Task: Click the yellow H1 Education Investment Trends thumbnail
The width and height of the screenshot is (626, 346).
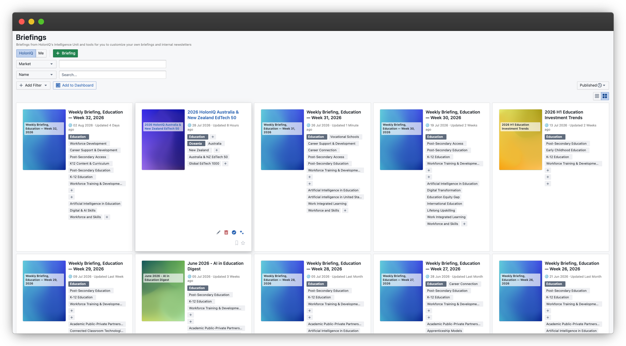Action: pos(521,140)
